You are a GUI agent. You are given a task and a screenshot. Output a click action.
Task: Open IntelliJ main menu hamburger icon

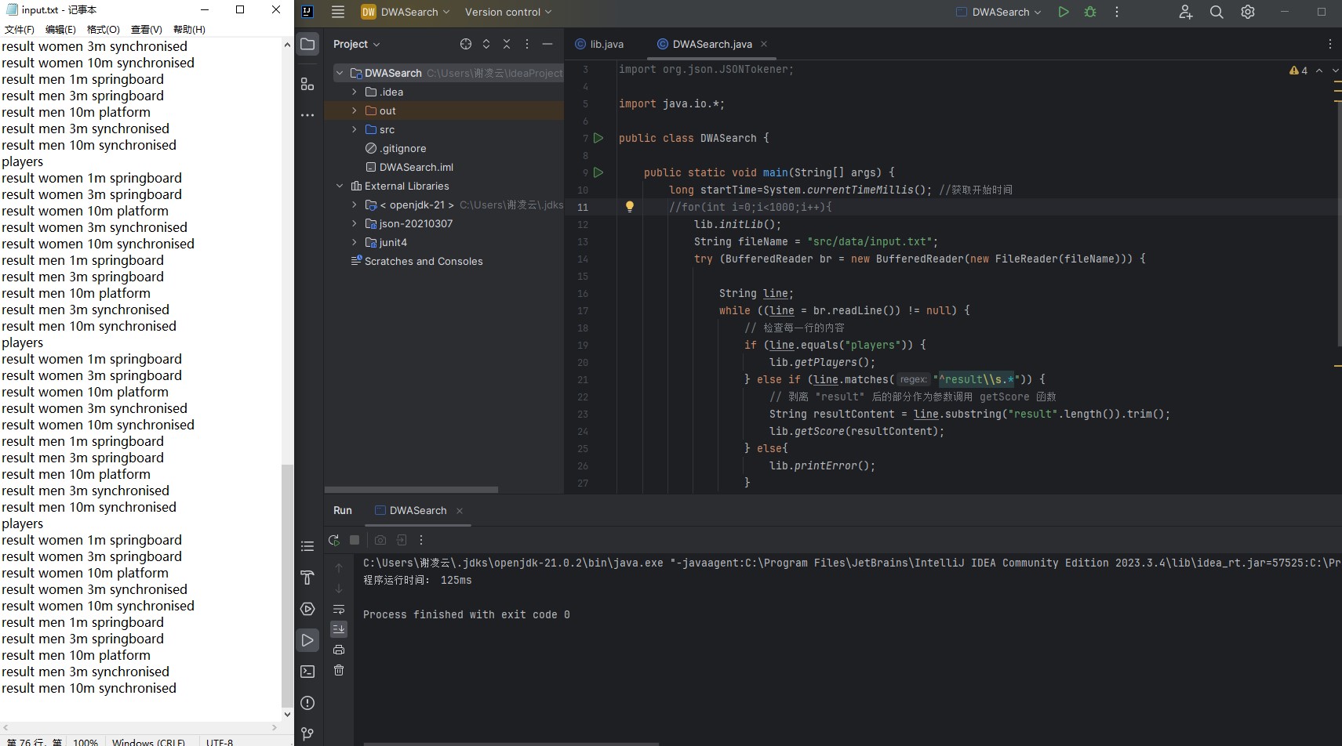click(x=338, y=12)
